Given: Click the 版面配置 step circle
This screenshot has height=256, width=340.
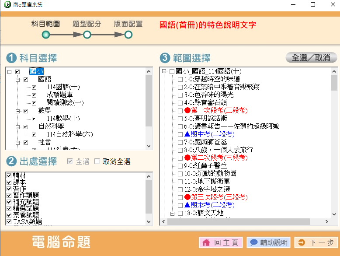Looking at the screenshot, I should click(x=128, y=35).
